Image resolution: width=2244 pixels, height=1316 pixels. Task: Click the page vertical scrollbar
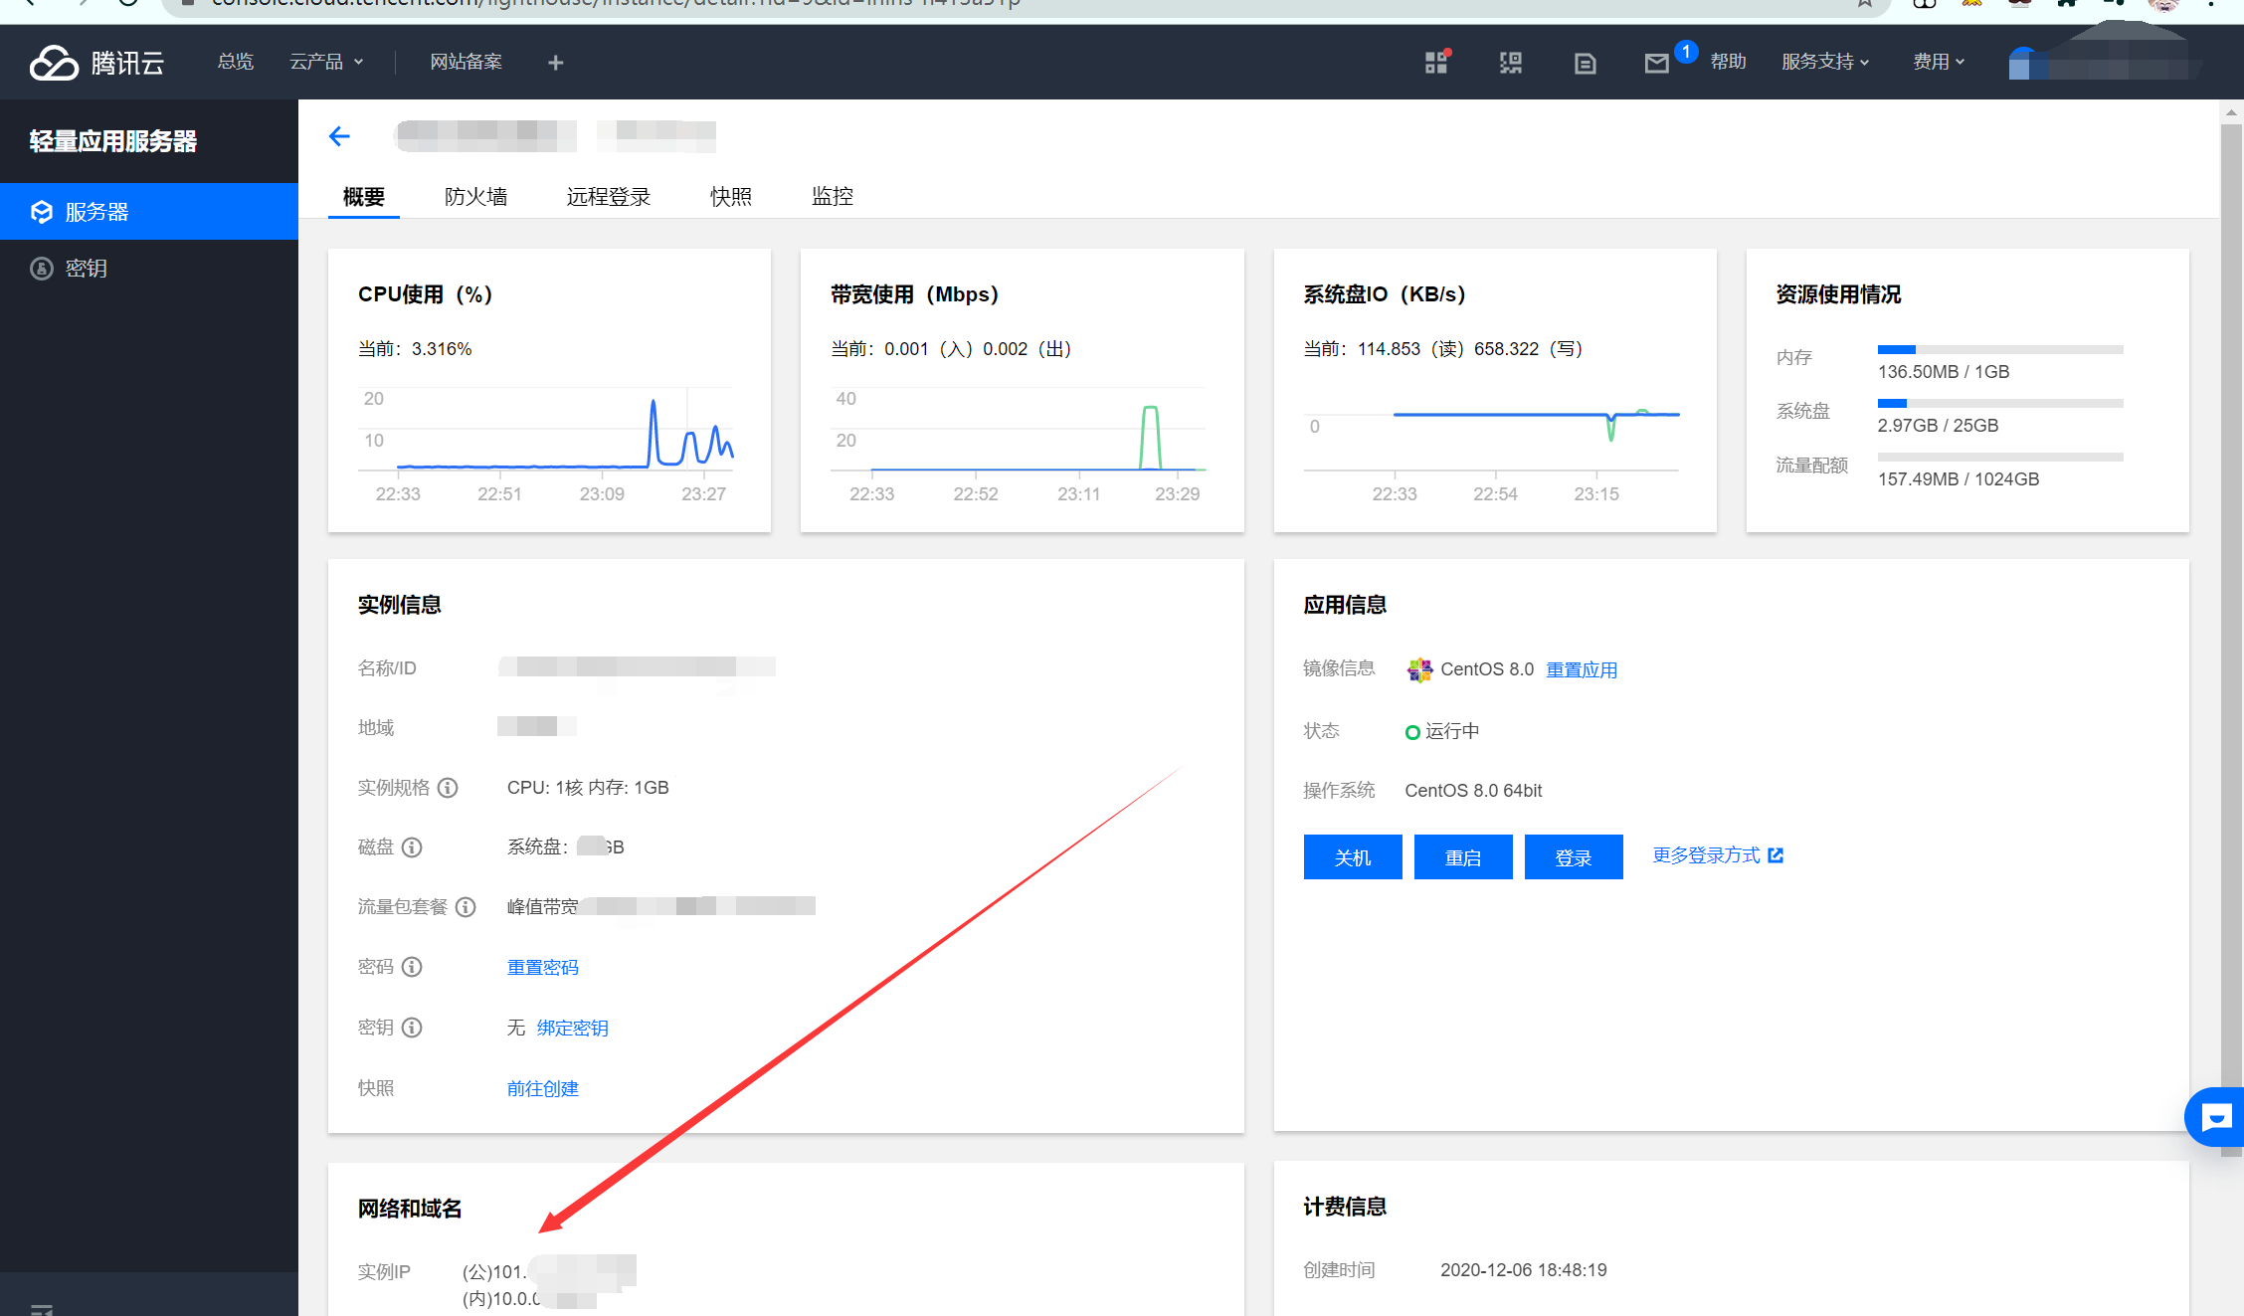2231,597
